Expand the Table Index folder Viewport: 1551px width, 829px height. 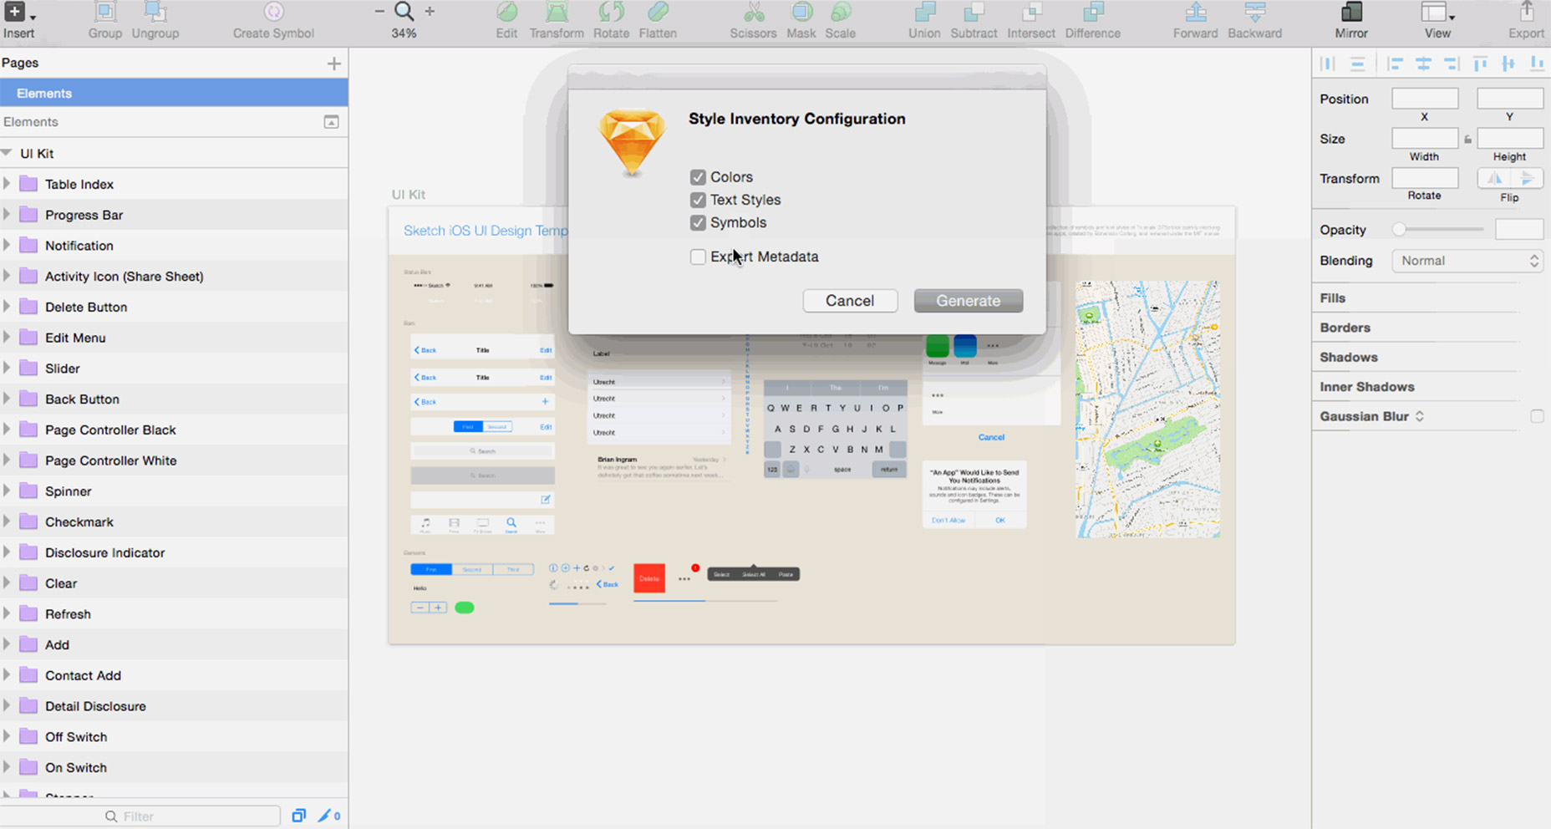point(8,184)
